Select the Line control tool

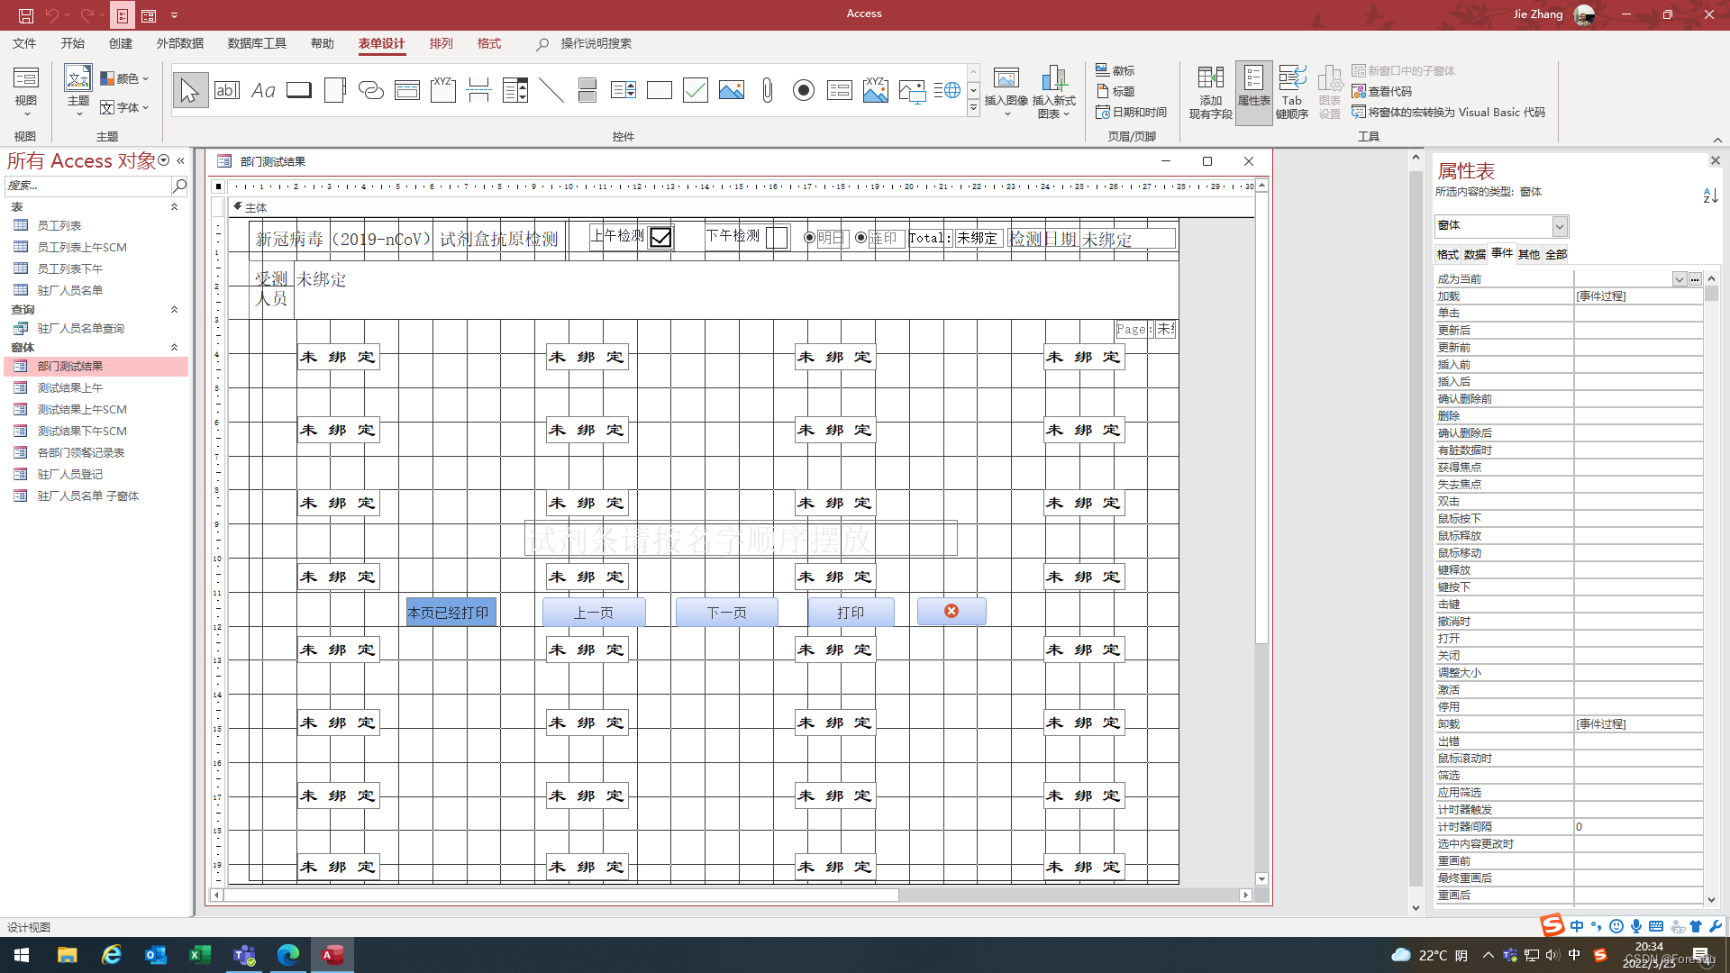pyautogui.click(x=551, y=90)
